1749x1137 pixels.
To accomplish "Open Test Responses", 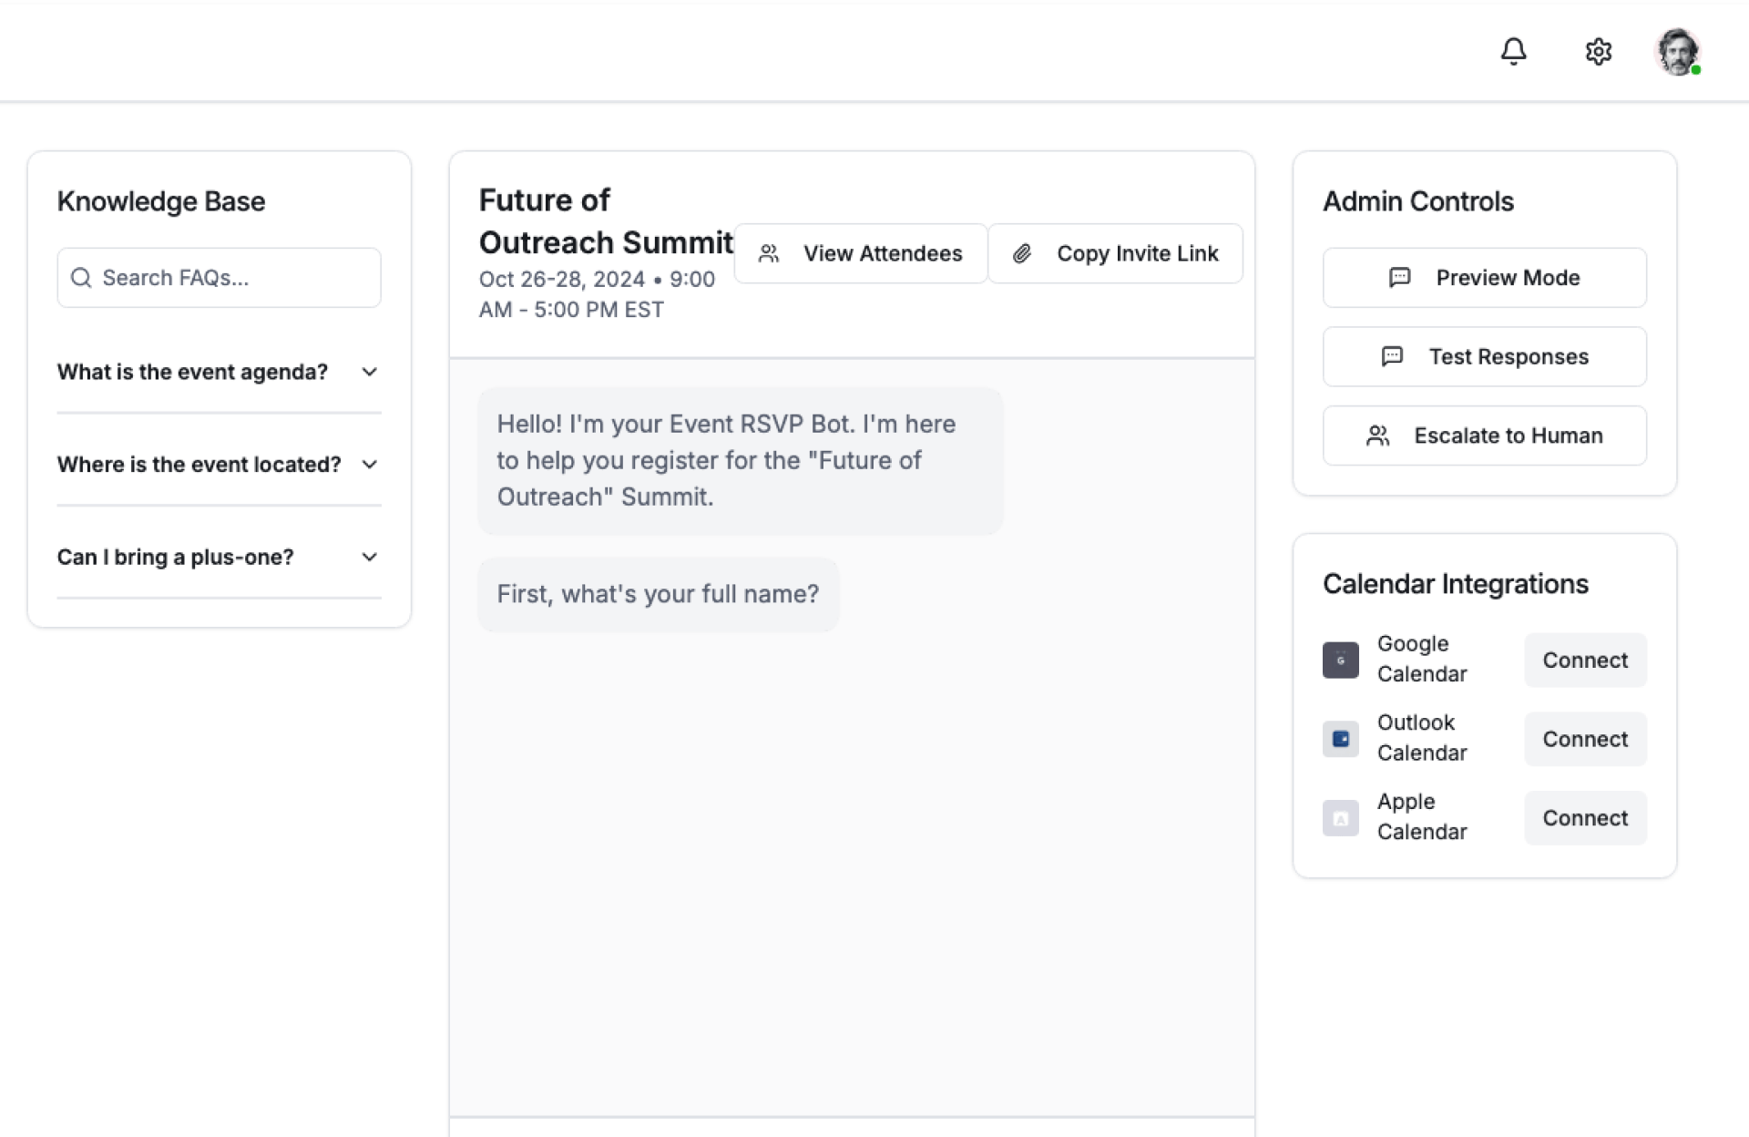I will click(1484, 357).
